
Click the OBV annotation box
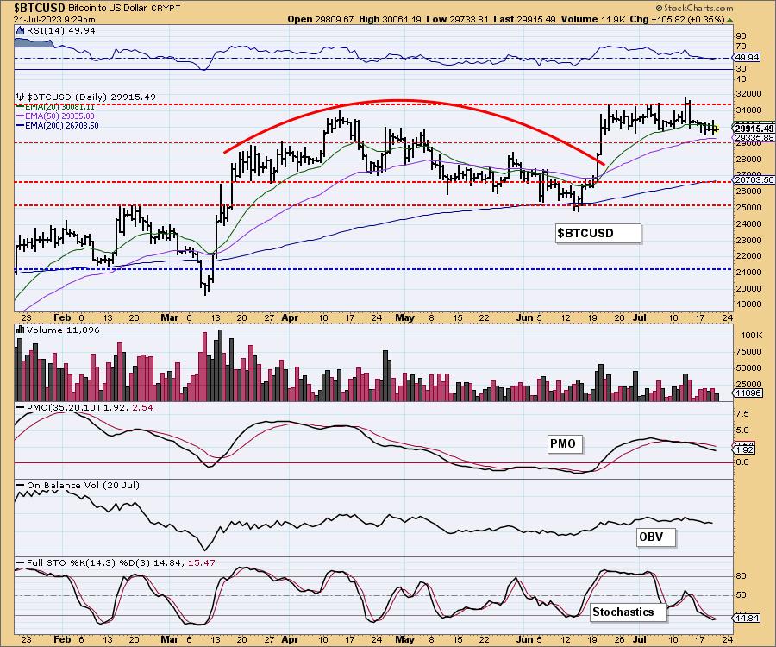(656, 537)
